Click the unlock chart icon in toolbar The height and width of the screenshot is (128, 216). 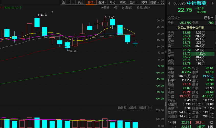pyautogui.click(x=63, y=2)
